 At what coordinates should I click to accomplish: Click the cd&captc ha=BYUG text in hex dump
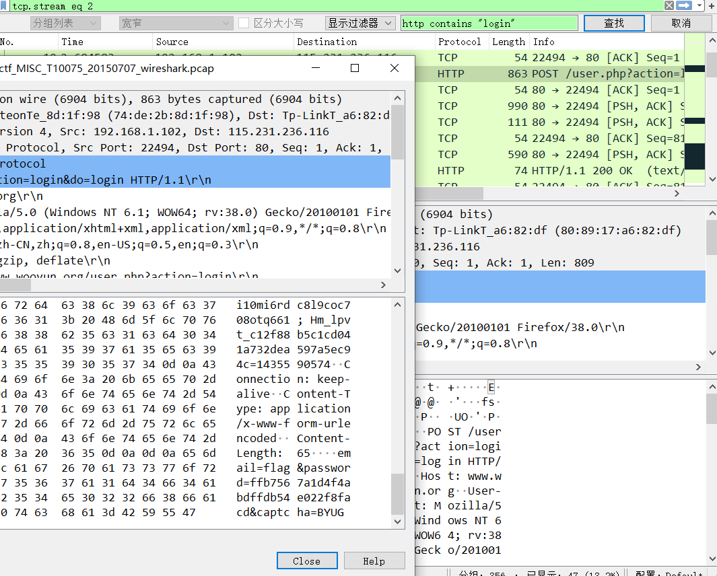[x=290, y=513]
